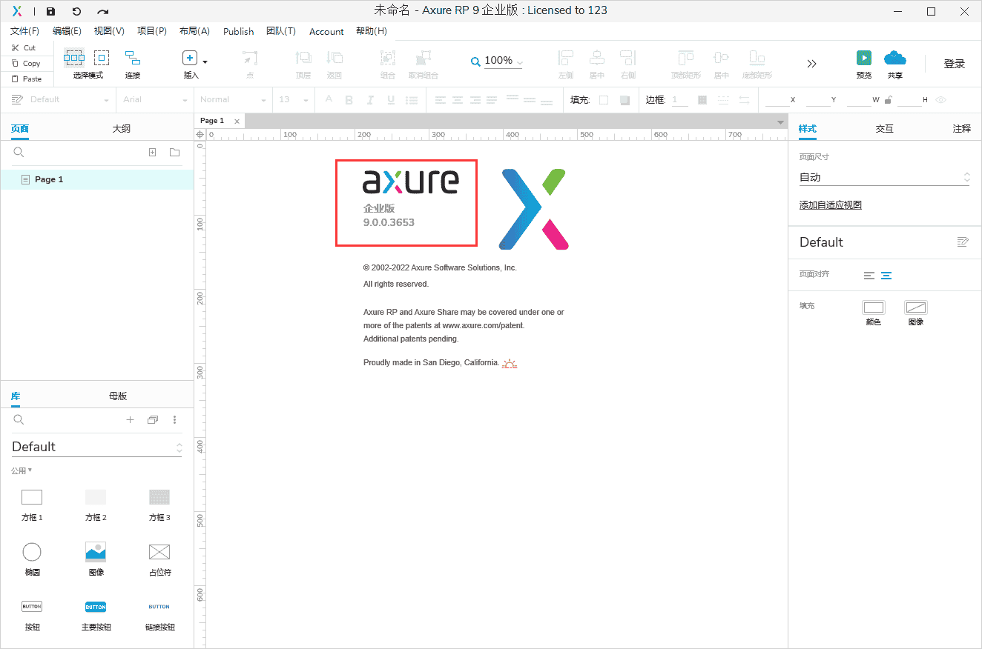The height and width of the screenshot is (649, 982).
Task: Click the edit style icon next to Default
Action: pos(963,242)
